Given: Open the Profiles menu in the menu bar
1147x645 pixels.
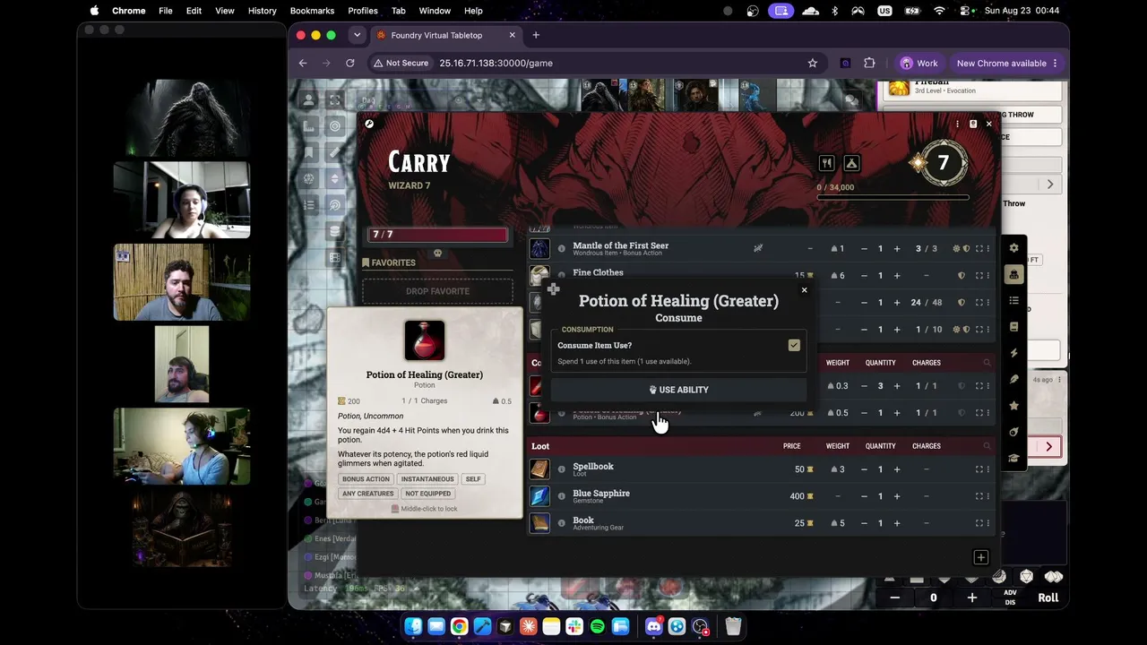Looking at the screenshot, I should [363, 11].
